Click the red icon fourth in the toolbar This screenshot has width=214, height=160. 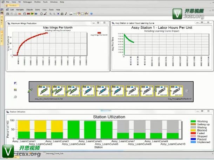pyautogui.click(x=20, y=14)
